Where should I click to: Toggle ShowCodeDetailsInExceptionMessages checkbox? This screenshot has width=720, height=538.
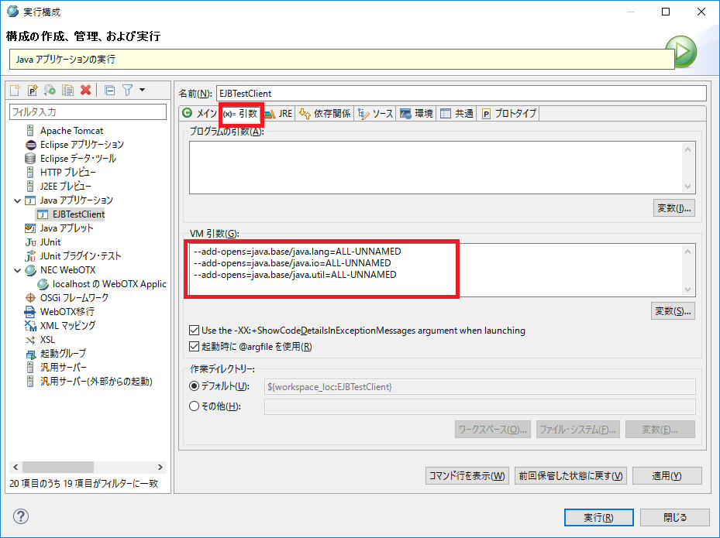(195, 331)
